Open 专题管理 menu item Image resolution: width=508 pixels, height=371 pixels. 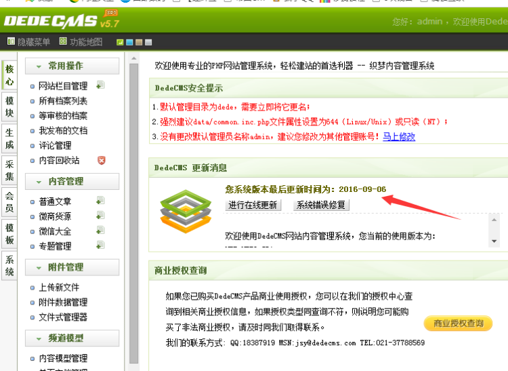55,246
